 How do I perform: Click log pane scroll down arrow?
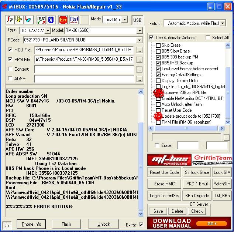click(141, 213)
